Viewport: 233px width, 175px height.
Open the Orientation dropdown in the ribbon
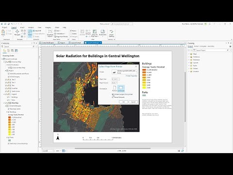[x=60, y=34]
